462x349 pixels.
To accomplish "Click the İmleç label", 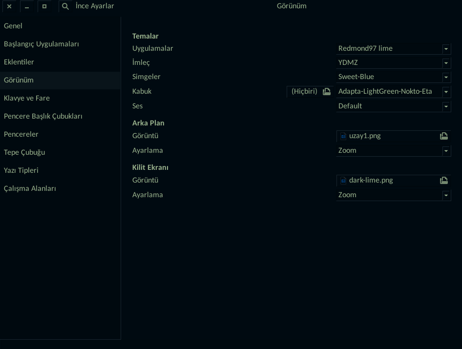I will pos(141,62).
